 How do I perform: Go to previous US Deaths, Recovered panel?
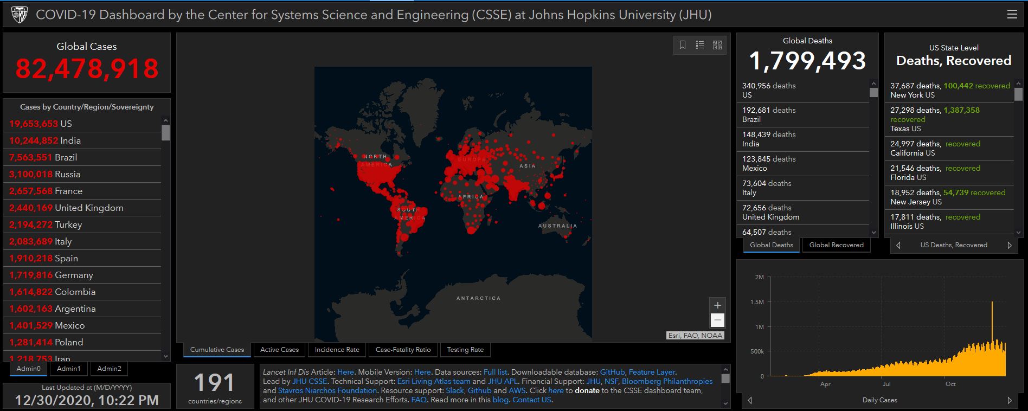click(898, 245)
